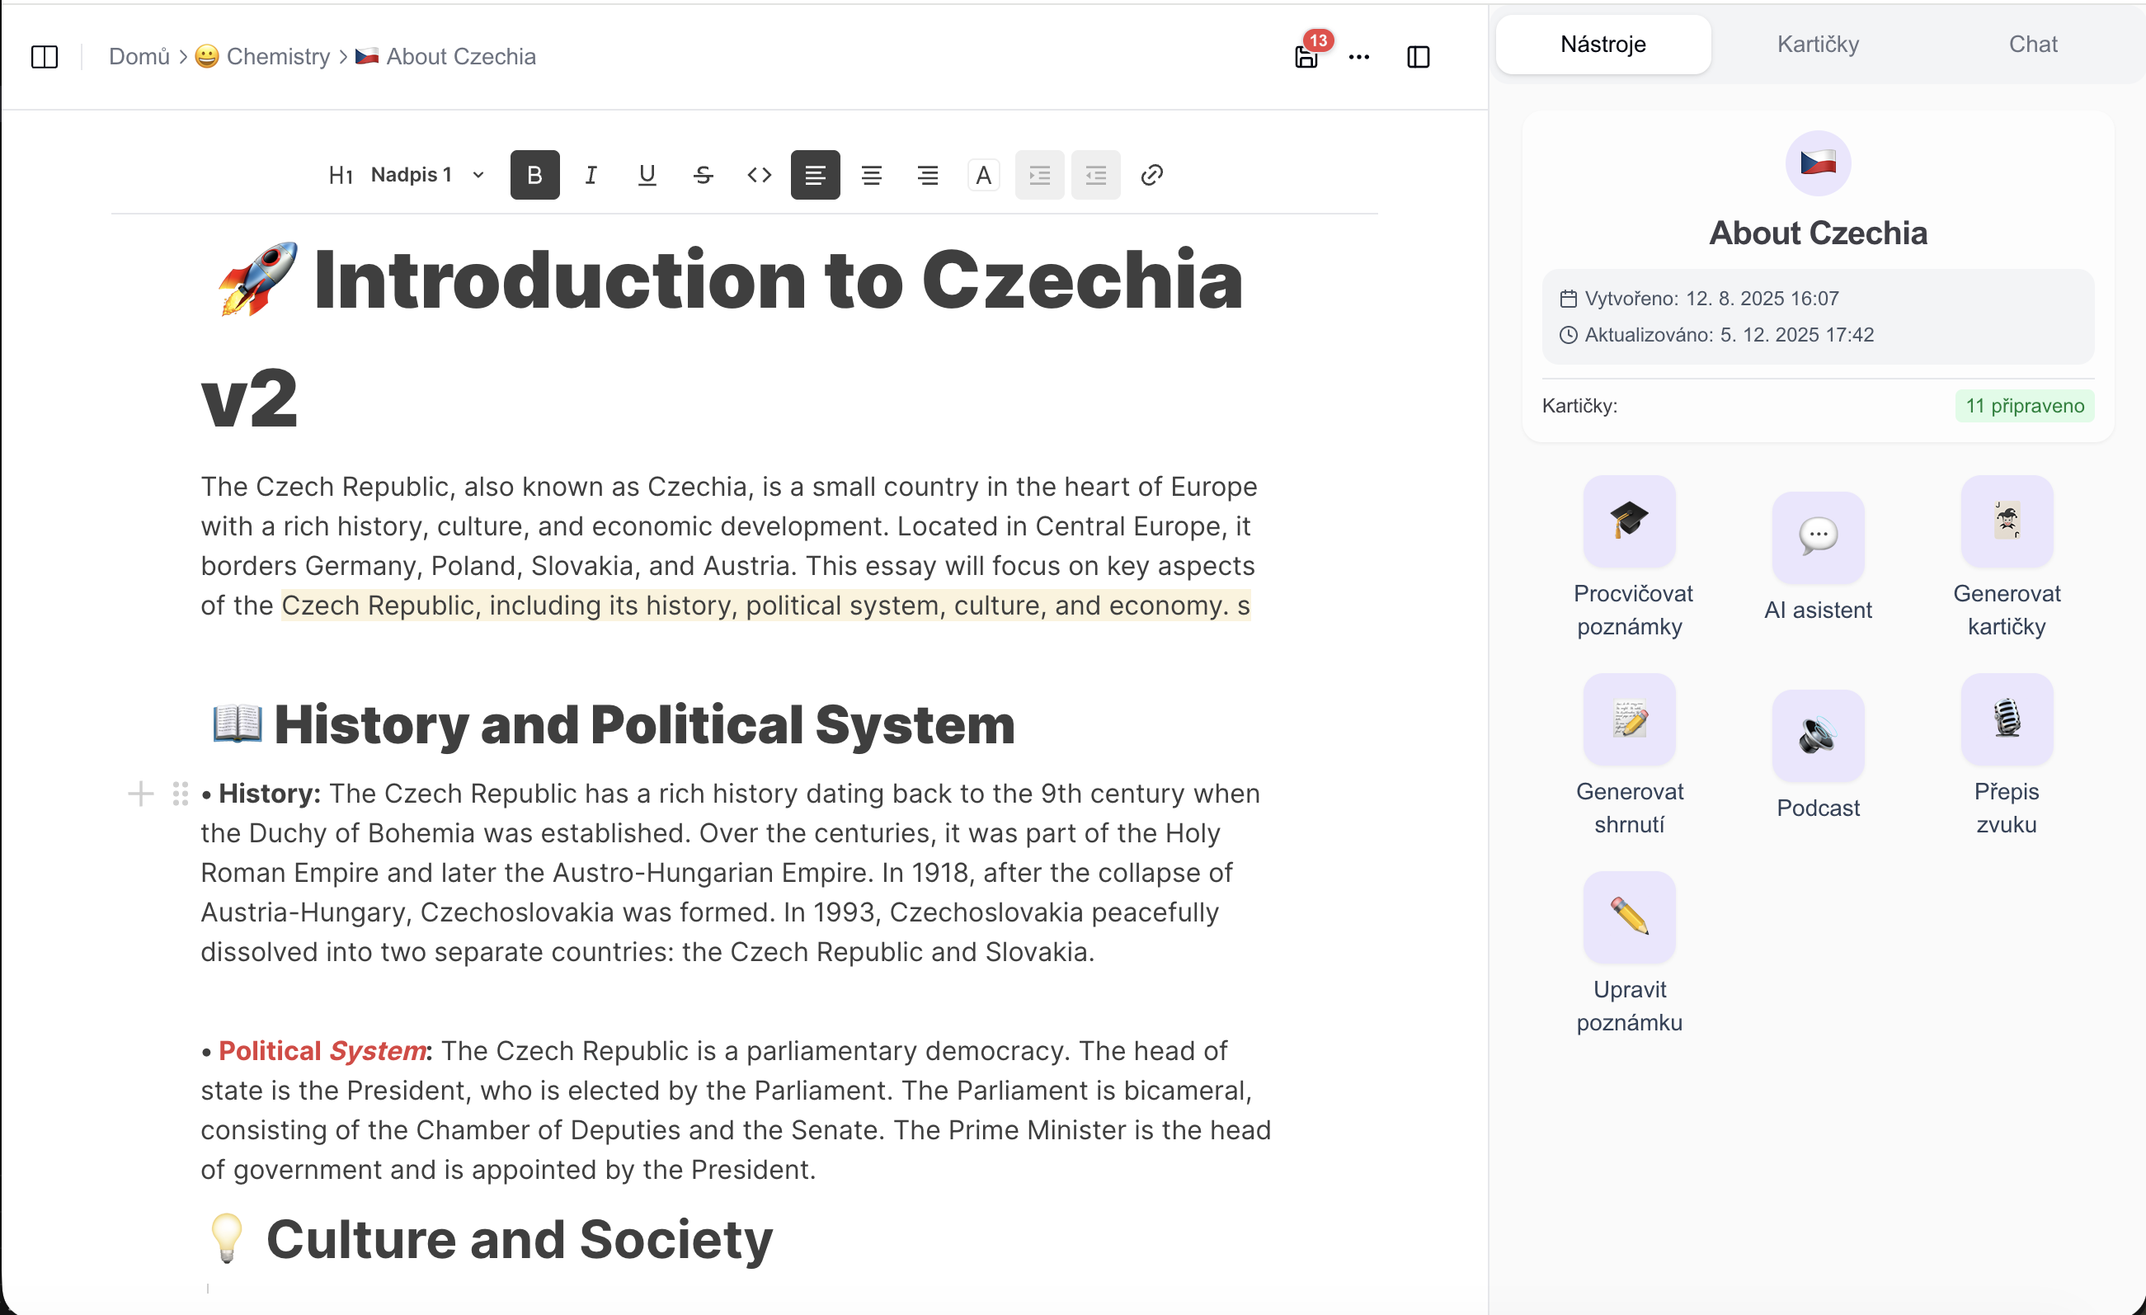
Task: Toggle bold formatting
Action: [x=534, y=175]
